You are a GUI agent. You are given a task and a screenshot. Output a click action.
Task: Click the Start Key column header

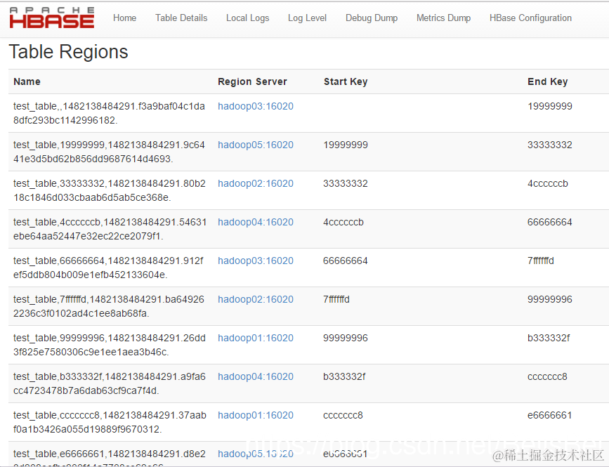pos(346,81)
